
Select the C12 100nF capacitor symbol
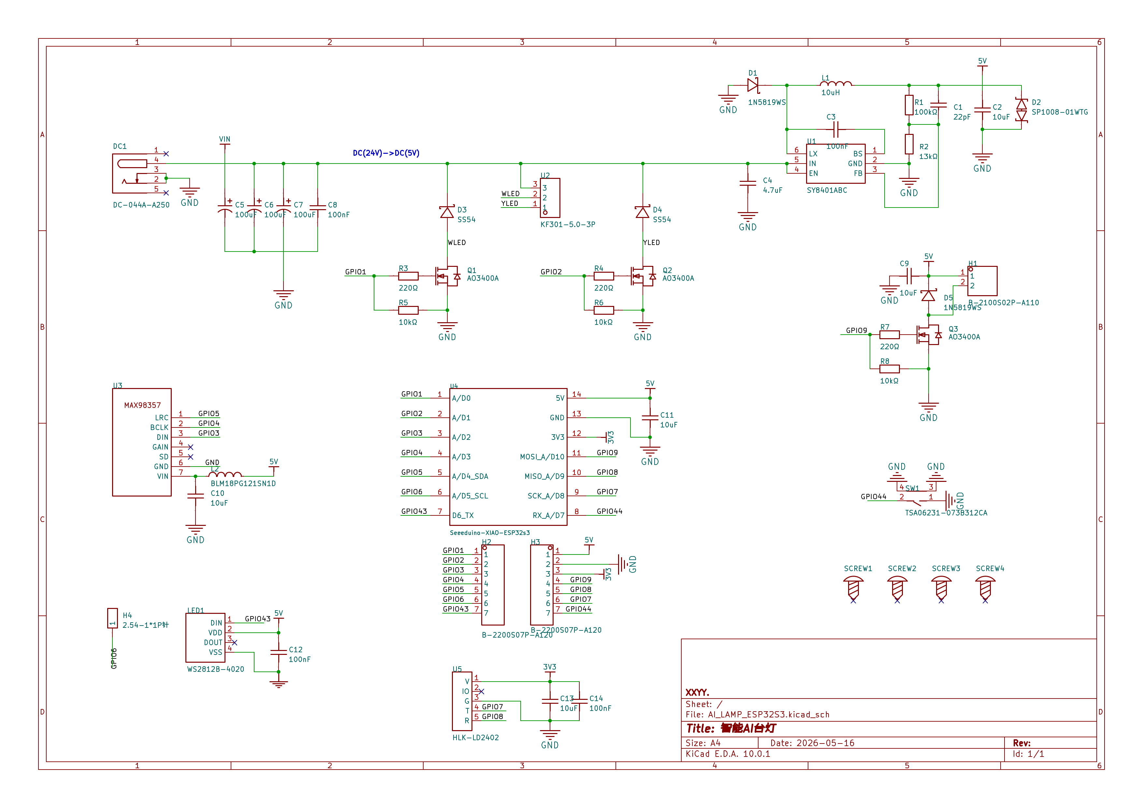pyautogui.click(x=279, y=652)
